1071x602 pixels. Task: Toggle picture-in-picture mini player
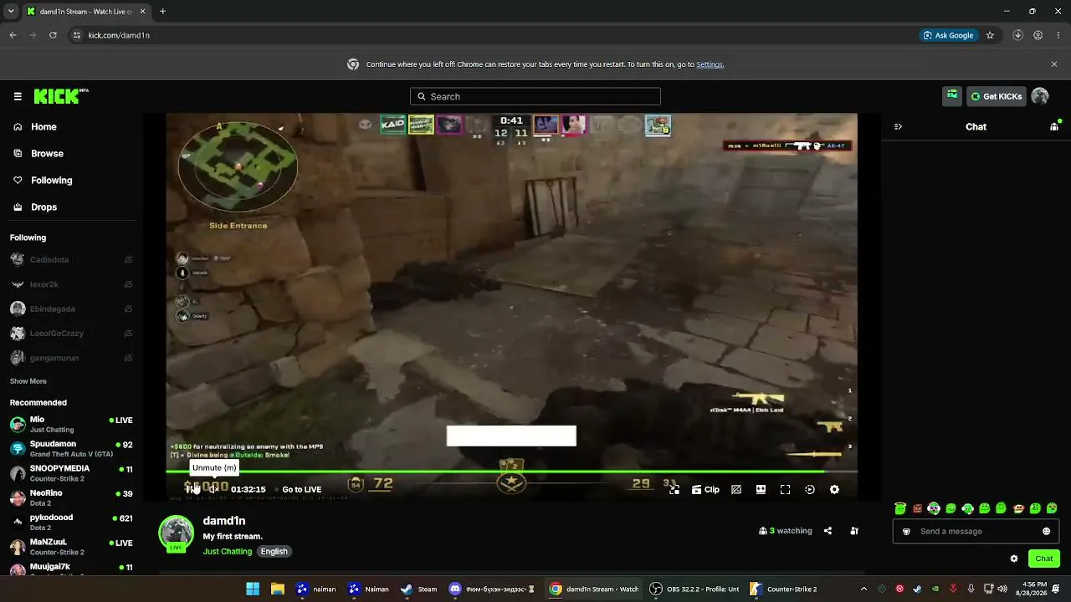[674, 490]
